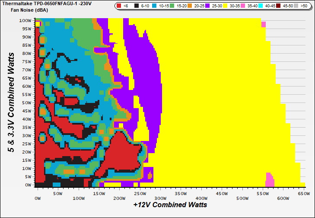The height and width of the screenshot is (218, 315).
Task: Click the small pink region near 550W bottom
Action: (x=270, y=179)
